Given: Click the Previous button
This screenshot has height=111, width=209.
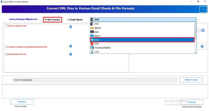Looking at the screenshot, I should [x=22, y=102].
